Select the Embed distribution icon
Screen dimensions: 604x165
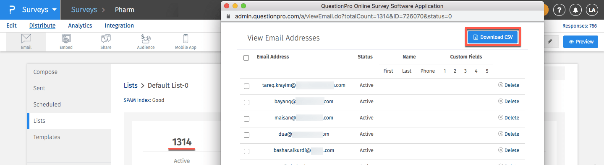[66, 42]
